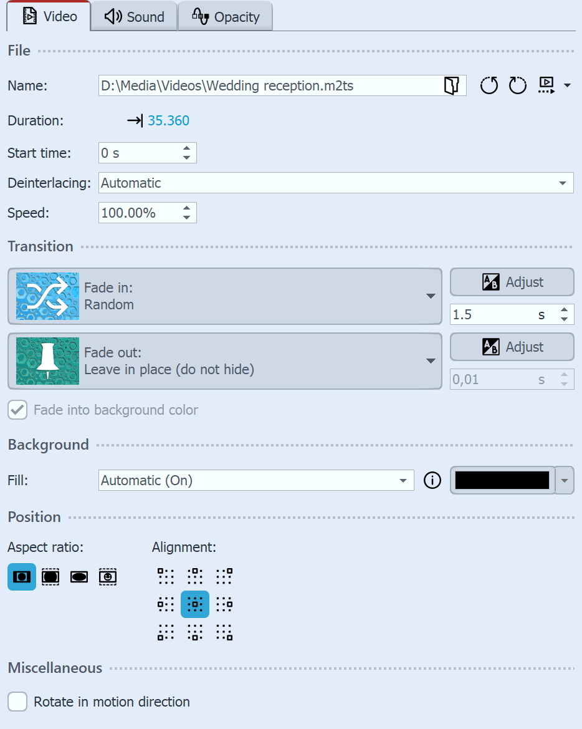This screenshot has width=582, height=729.
Task: Show fill info via the info icon
Action: (x=432, y=480)
